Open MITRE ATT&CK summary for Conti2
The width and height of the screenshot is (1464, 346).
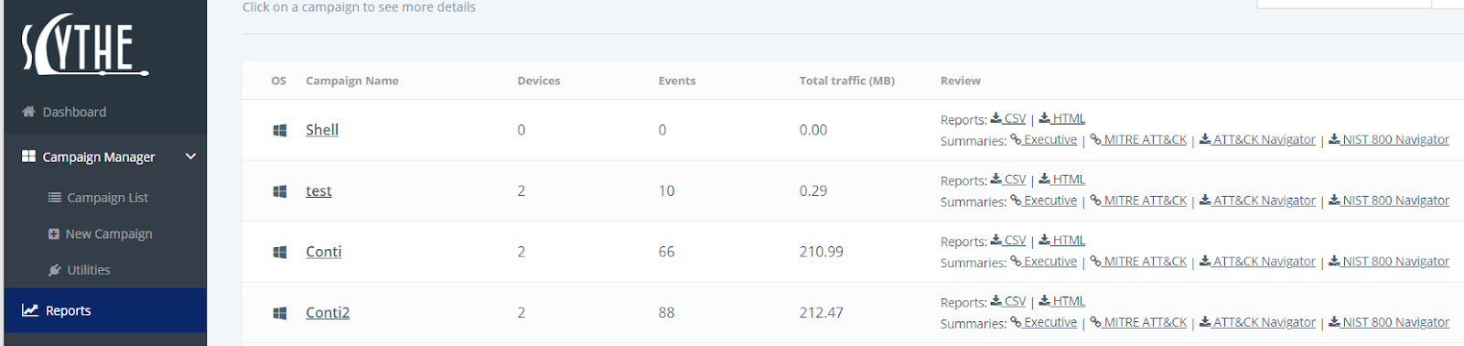[1138, 322]
